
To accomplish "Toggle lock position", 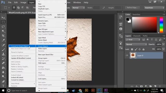I will click(x=140, y=49).
